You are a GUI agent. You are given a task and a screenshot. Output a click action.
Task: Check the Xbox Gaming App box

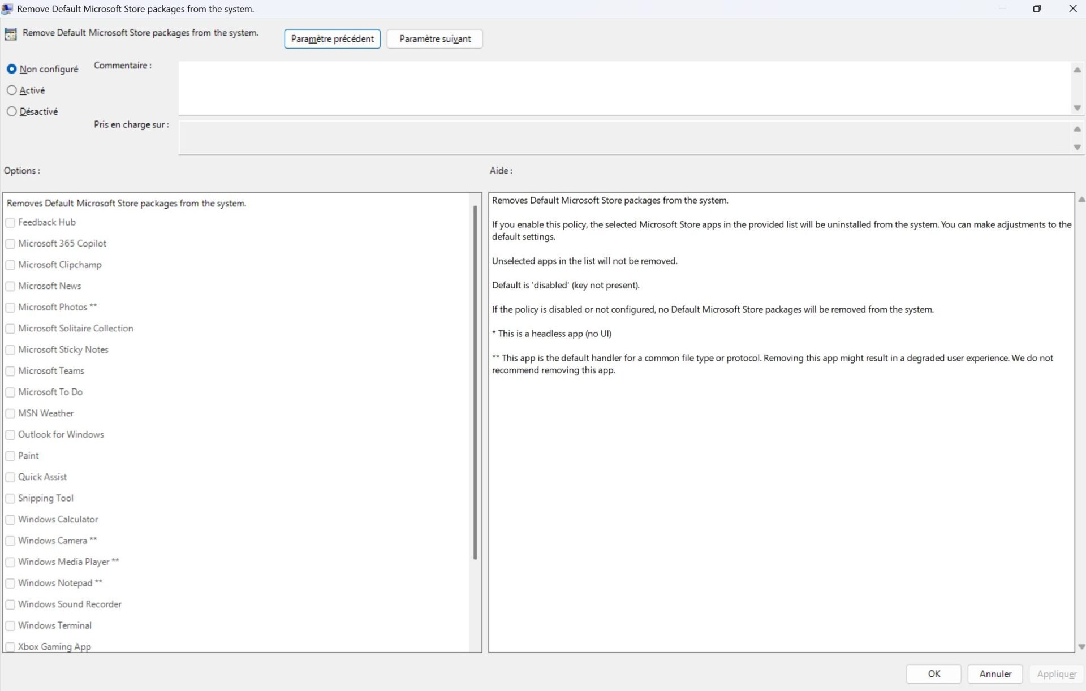pyautogui.click(x=10, y=646)
